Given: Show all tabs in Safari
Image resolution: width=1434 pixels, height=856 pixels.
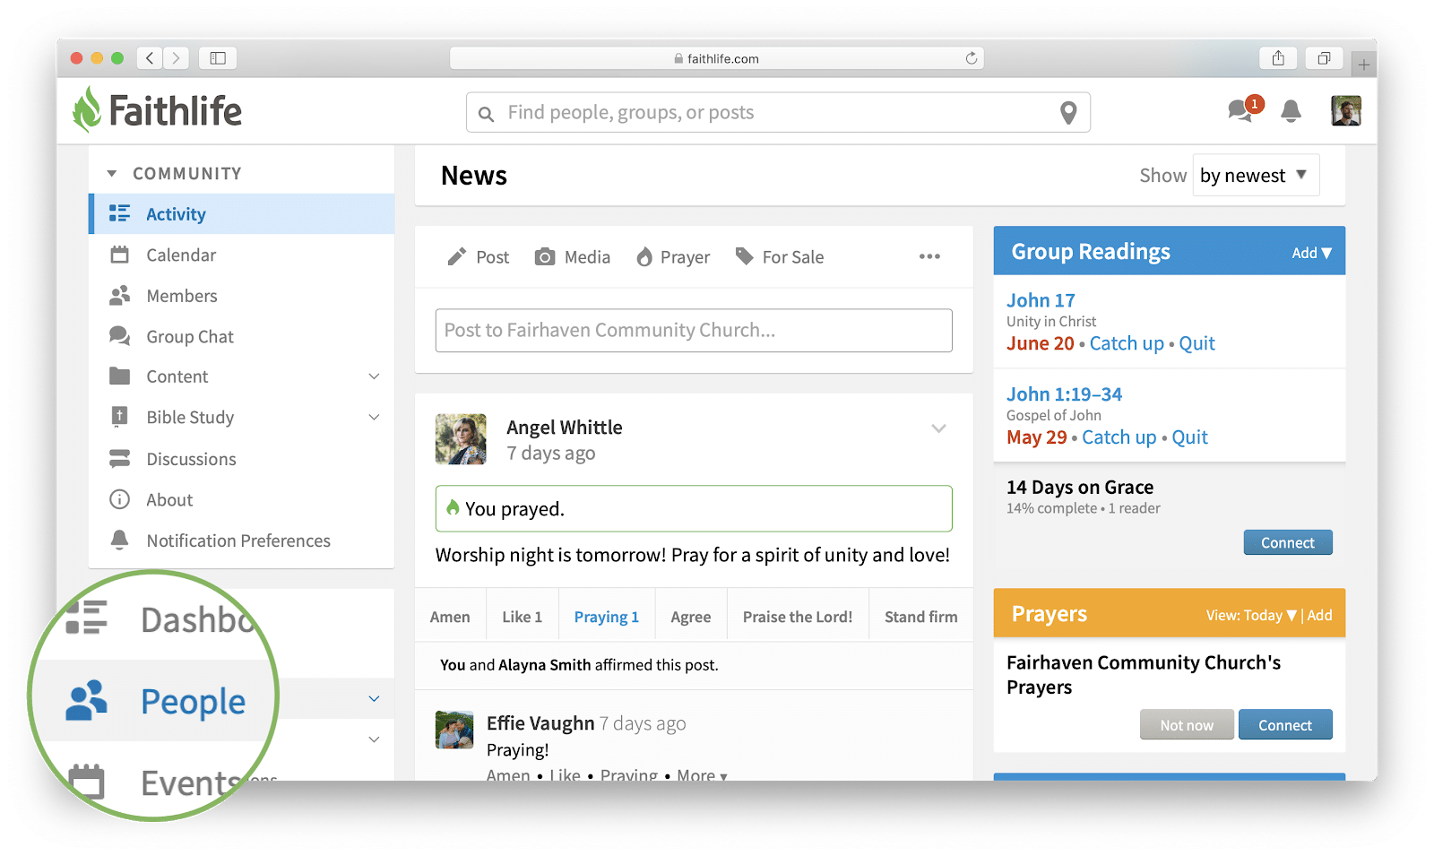Looking at the screenshot, I should [x=1324, y=58].
